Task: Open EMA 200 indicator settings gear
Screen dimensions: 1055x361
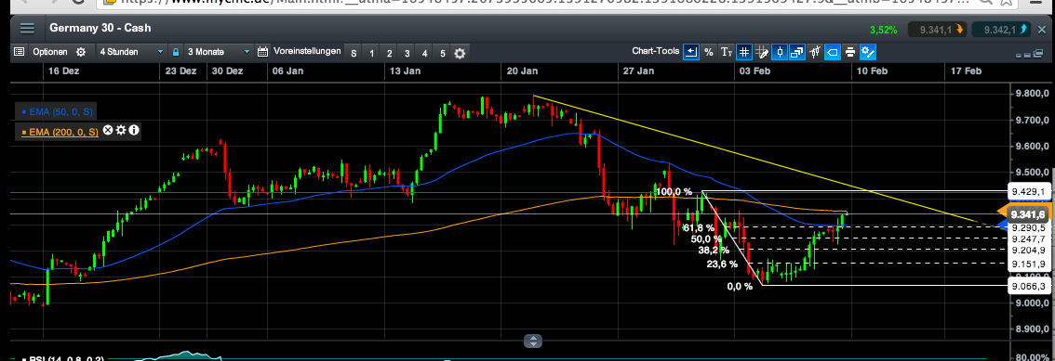Action: (x=121, y=130)
